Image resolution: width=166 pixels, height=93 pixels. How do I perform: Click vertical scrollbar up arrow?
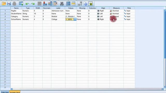165,10
